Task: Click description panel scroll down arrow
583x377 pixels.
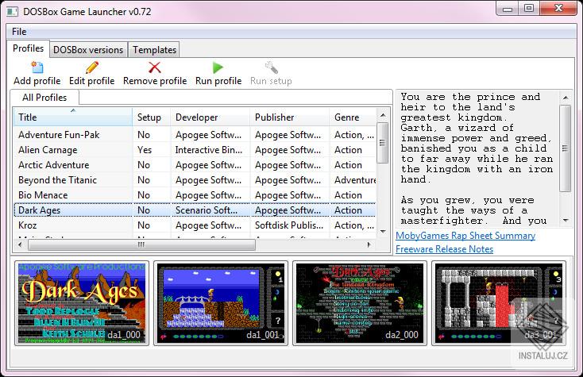Action: tap(566, 221)
